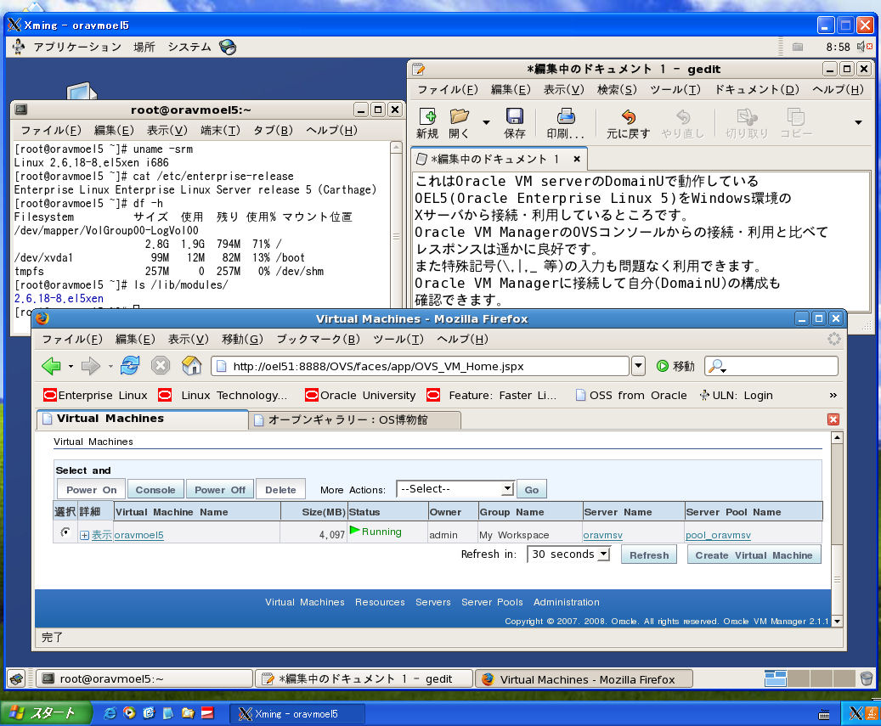The width and height of the screenshot is (881, 726).
Task: Open the Firefox back history dropdown arrow
Action: coord(71,367)
